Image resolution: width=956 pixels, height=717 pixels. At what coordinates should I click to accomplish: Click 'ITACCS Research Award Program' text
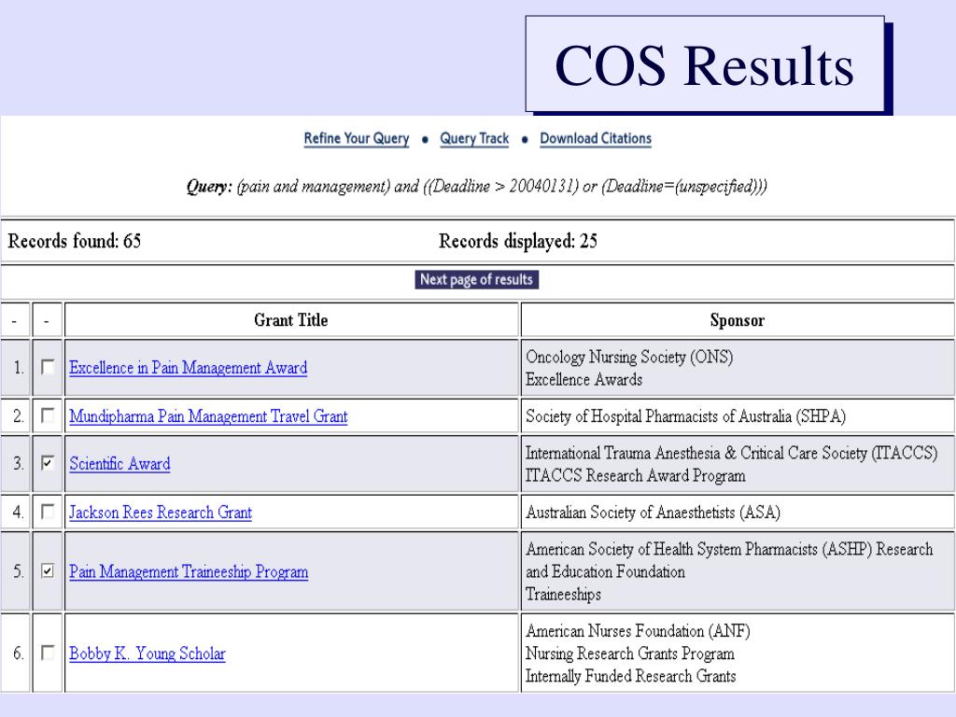point(635,475)
